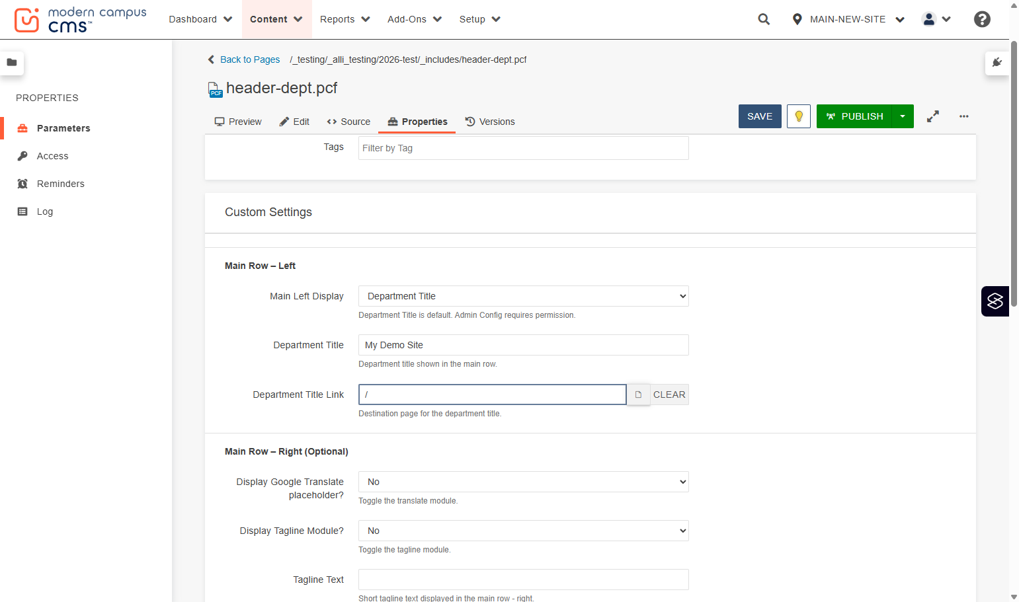This screenshot has width=1019, height=602.
Task: Open the Dashboard dropdown menu
Action: pos(200,19)
